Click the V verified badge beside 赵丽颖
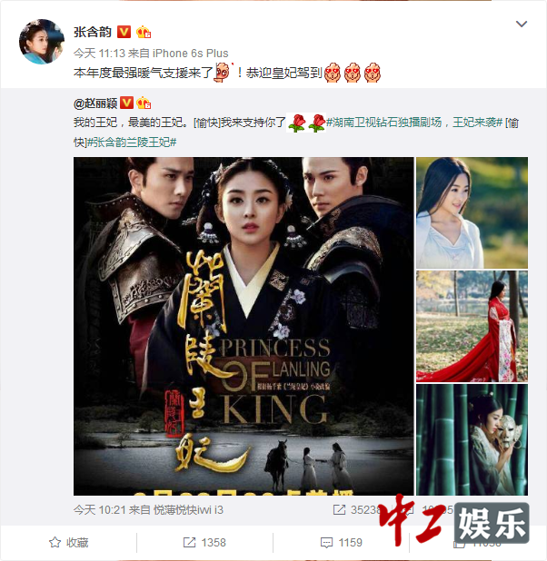 pyautogui.click(x=126, y=103)
